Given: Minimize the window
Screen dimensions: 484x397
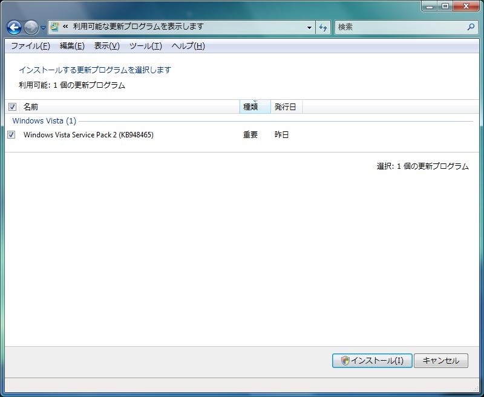Looking at the screenshot, I should tap(430, 6).
